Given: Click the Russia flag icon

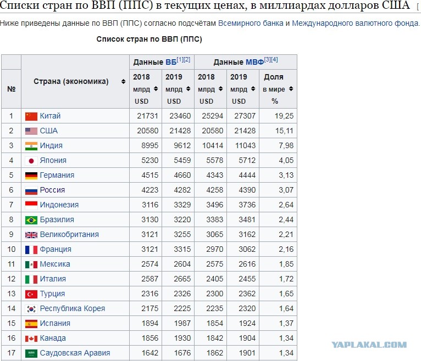Looking at the screenshot, I should (31, 190).
